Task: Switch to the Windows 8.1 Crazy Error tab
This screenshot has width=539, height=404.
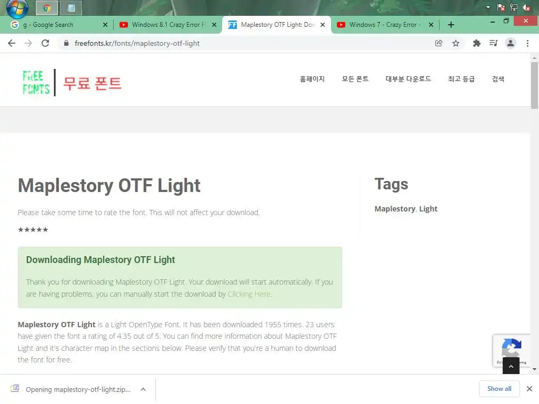Action: [x=167, y=25]
